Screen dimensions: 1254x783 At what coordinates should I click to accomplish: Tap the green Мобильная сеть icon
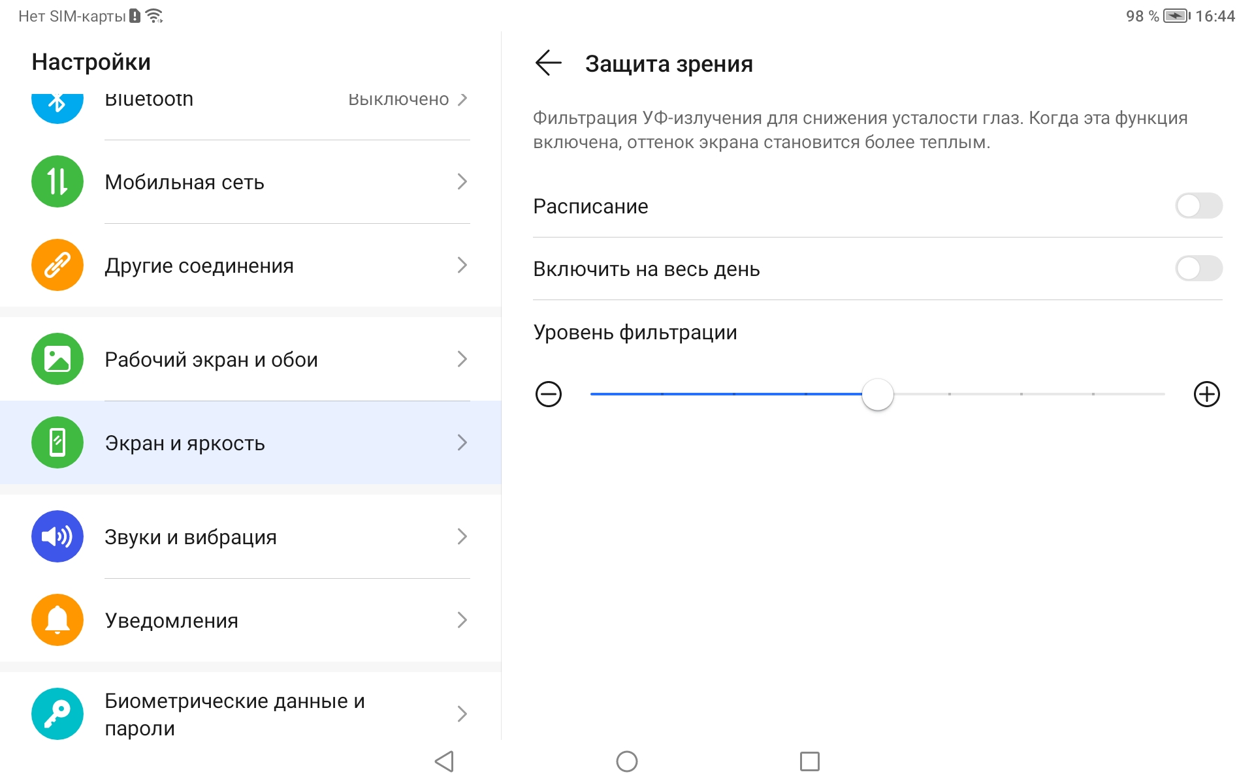(57, 181)
